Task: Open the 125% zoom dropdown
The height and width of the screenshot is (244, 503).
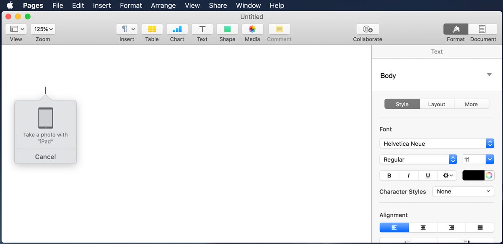Action: pos(43,29)
